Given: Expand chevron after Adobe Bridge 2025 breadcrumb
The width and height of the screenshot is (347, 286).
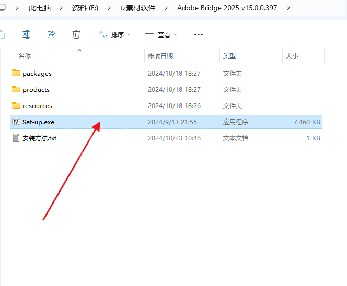Looking at the screenshot, I should 288,8.
